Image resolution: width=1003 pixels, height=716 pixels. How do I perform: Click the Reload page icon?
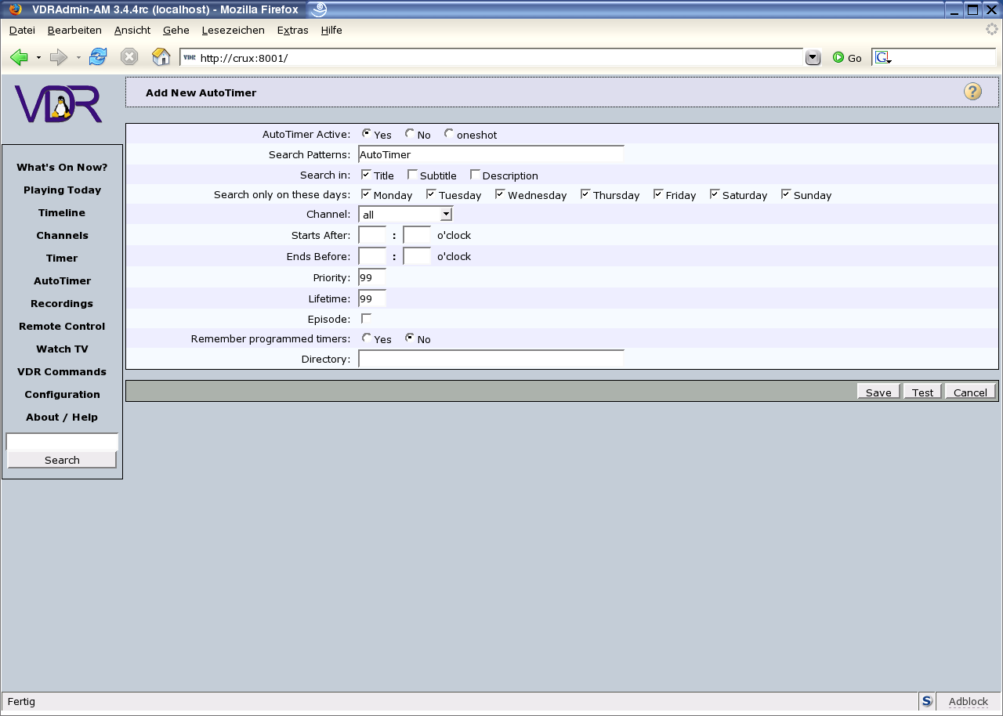tap(98, 57)
